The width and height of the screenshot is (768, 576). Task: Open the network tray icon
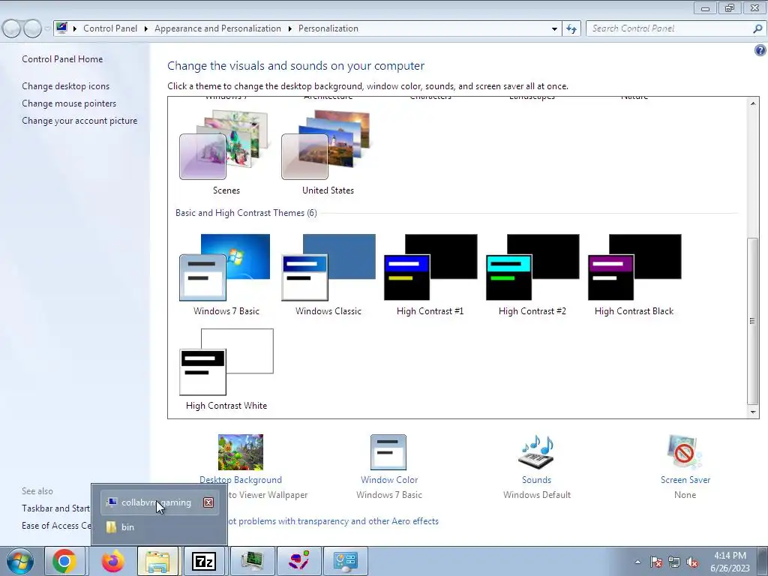674,562
